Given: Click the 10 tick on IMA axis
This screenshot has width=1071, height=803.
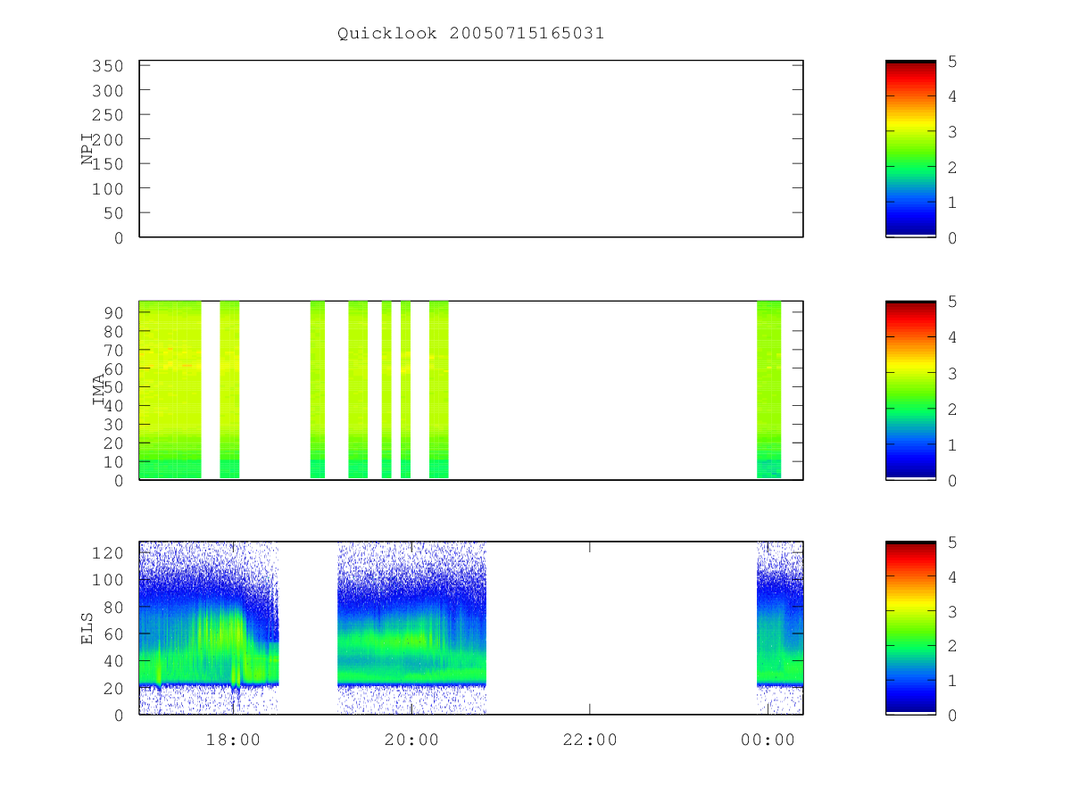Looking at the screenshot, I should tap(112, 462).
